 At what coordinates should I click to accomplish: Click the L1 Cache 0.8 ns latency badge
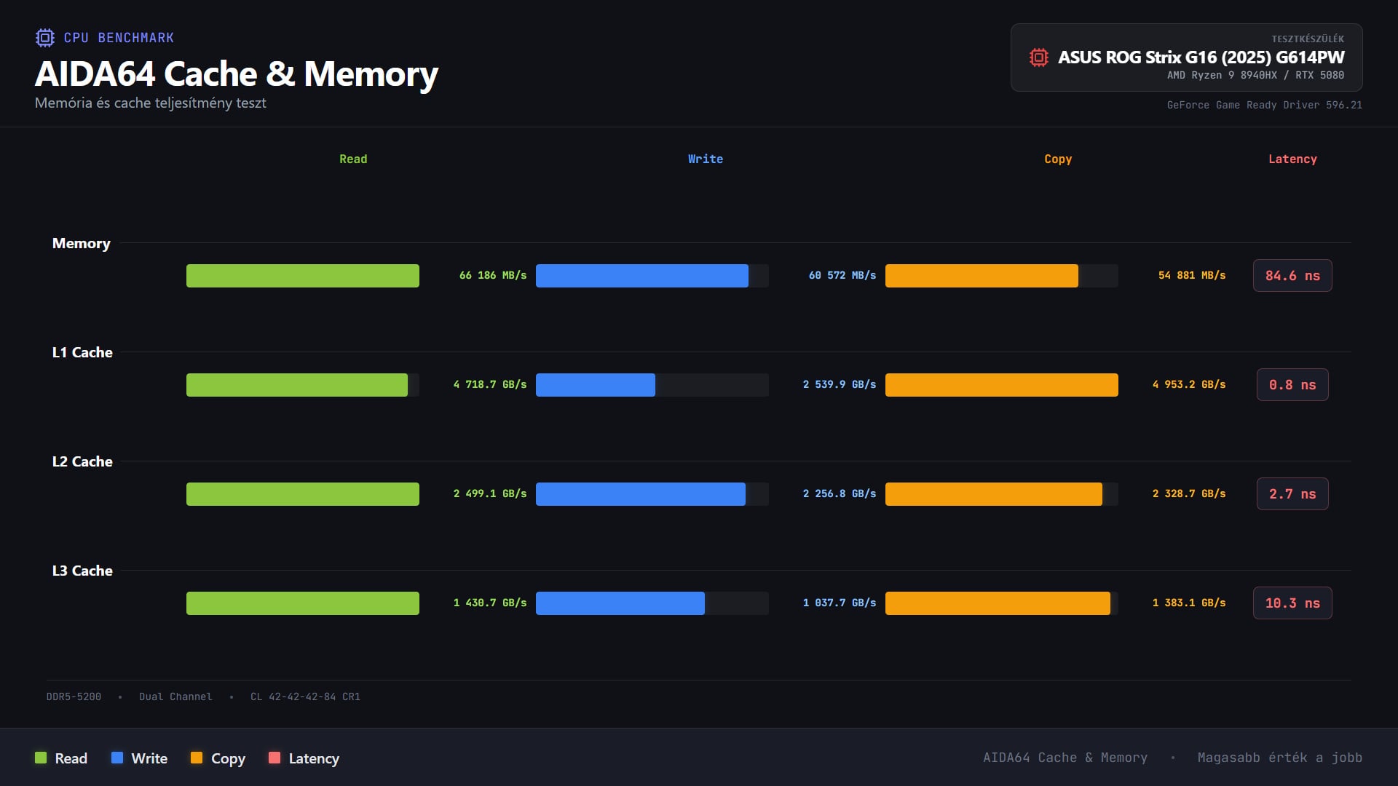pyautogui.click(x=1292, y=385)
